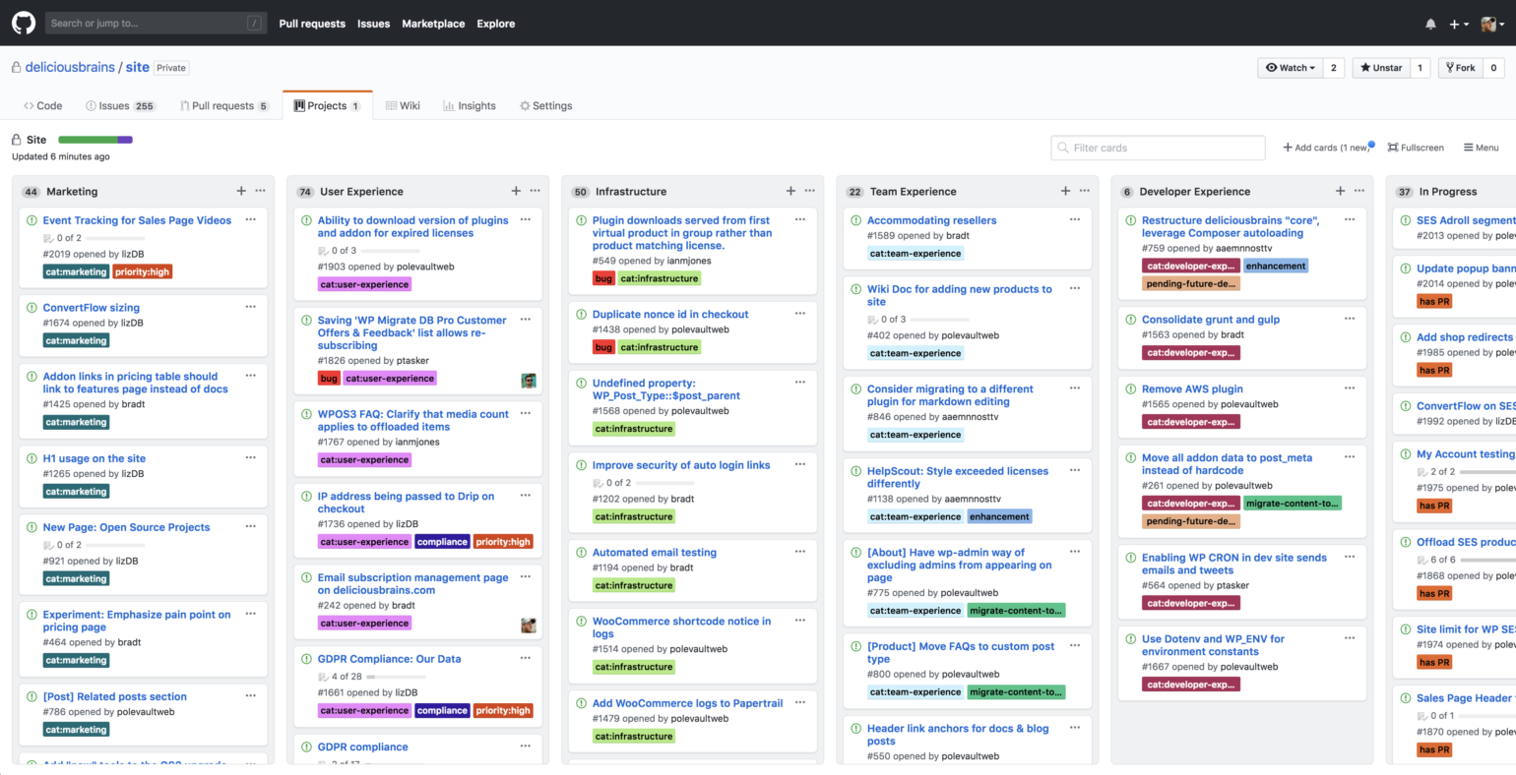
Task: Open 'H1 usage on the site' issue
Action: click(95, 458)
